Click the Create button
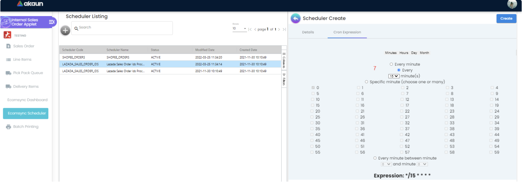The width and height of the screenshot is (522, 187). coord(506,18)
